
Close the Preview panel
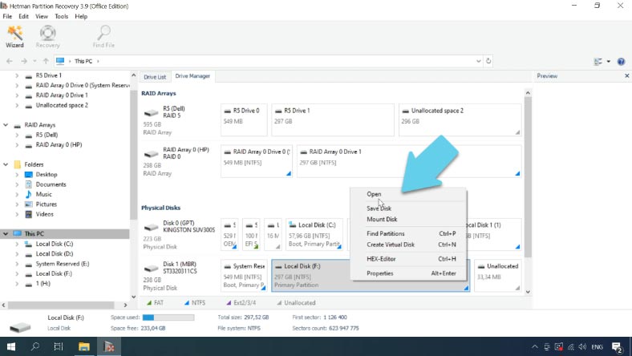click(x=626, y=76)
